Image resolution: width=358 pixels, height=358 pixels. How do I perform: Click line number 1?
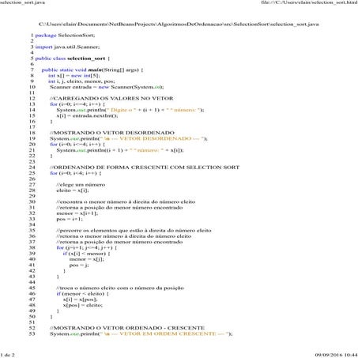[32, 36]
